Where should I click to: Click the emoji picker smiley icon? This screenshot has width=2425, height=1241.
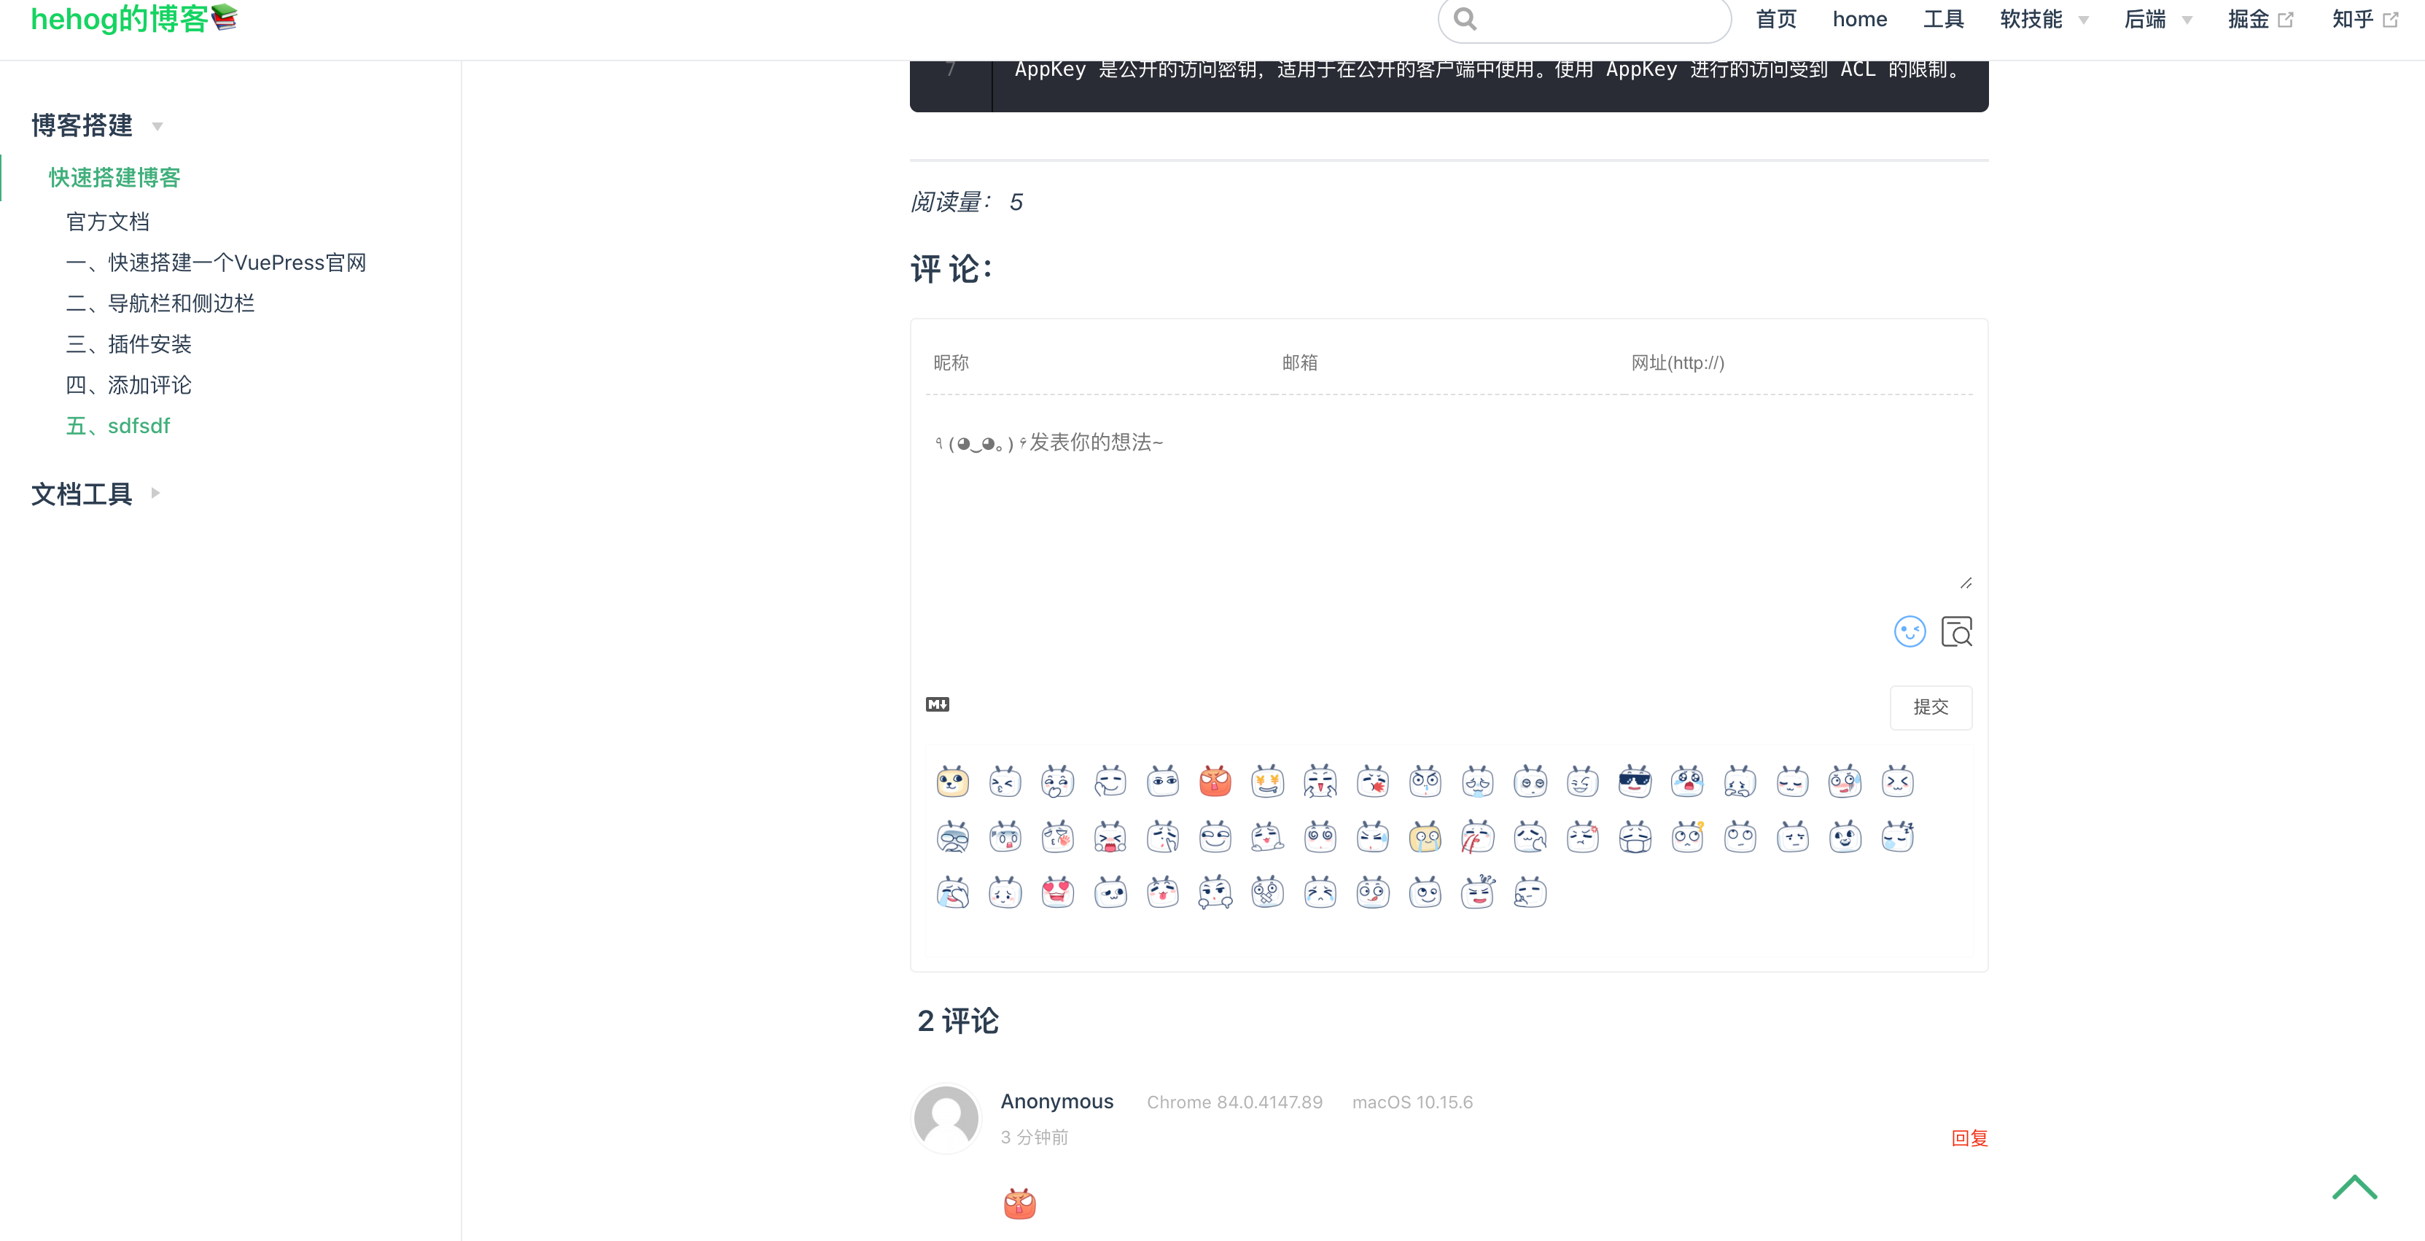(x=1909, y=631)
